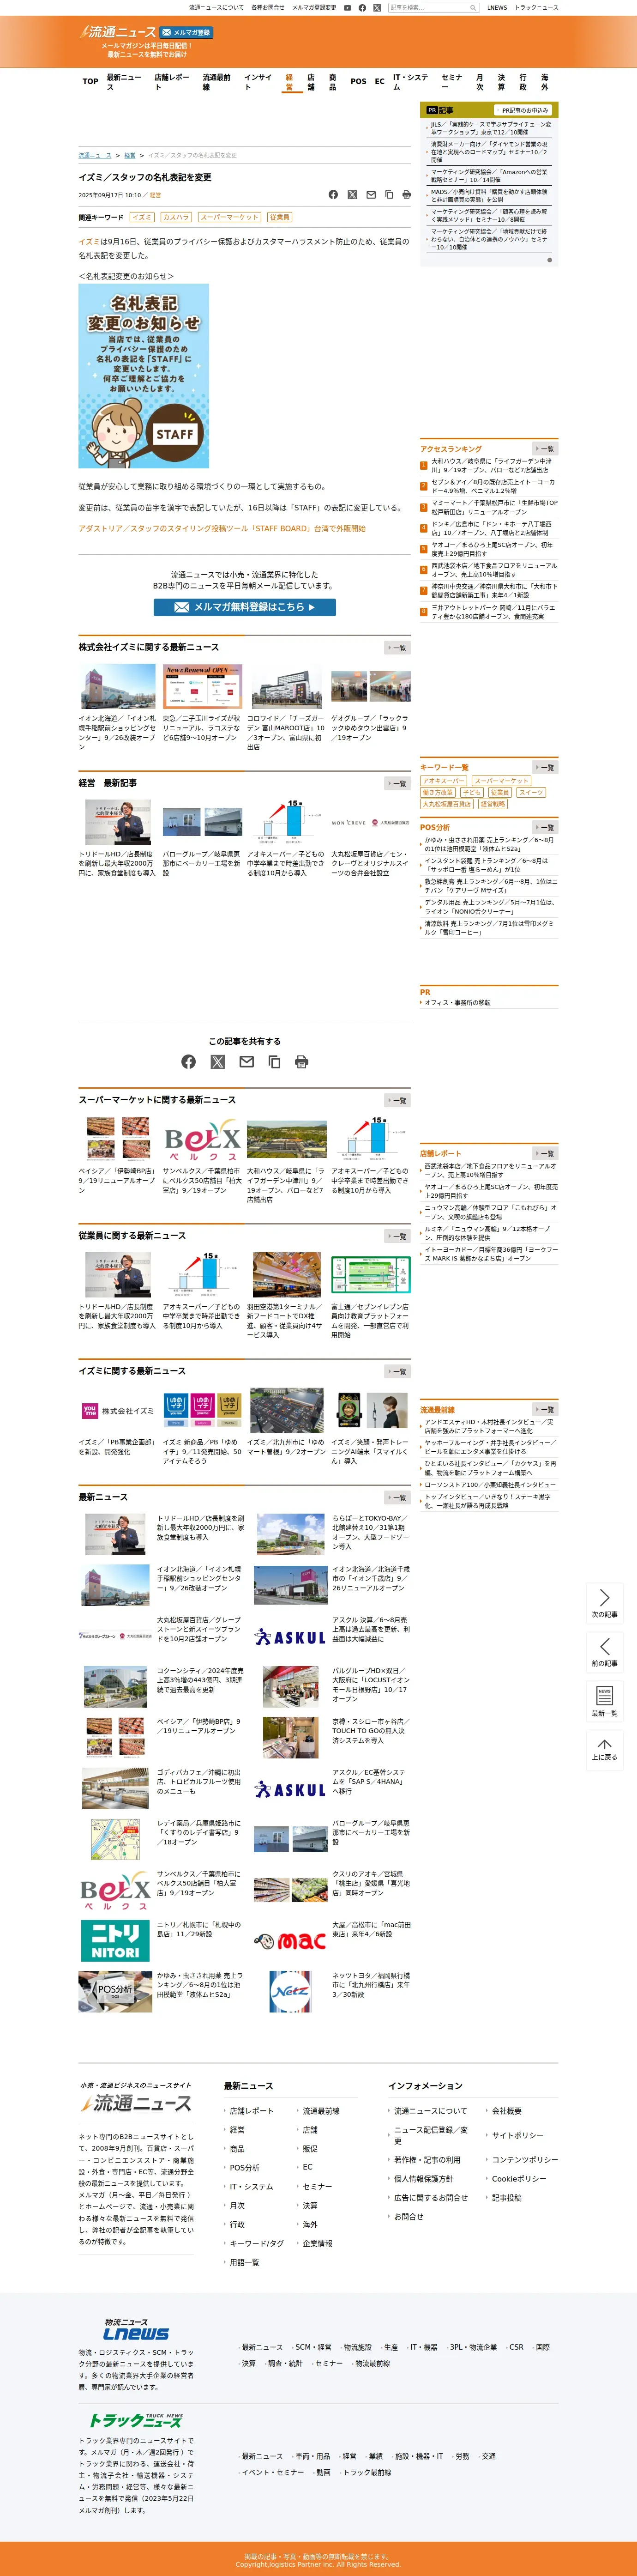Click the 経営 breadcrumb link
The height and width of the screenshot is (2576, 637).
[130, 156]
